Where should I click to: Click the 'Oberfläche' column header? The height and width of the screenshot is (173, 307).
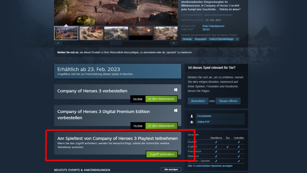(x=216, y=138)
